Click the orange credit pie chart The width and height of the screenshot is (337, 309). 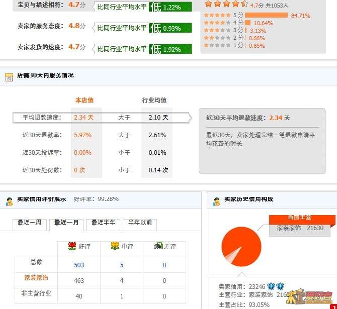[x=241, y=247]
